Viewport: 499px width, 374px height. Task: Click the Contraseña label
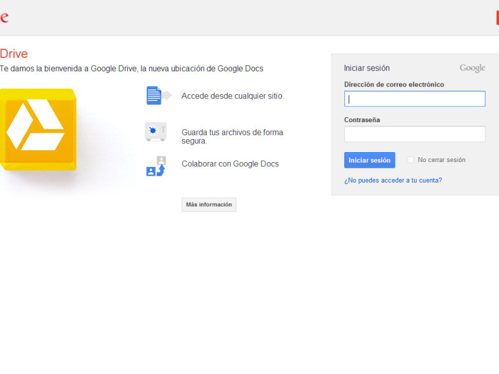[362, 120]
